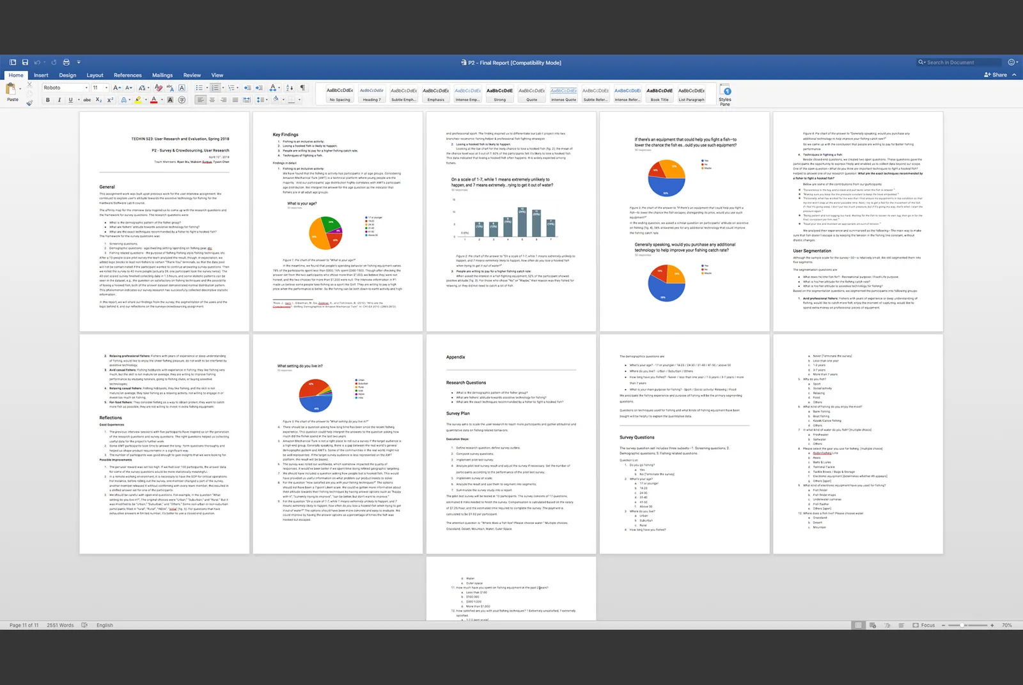This screenshot has width=1023, height=685.
Task: Open the Styles Pane
Action: pos(725,95)
